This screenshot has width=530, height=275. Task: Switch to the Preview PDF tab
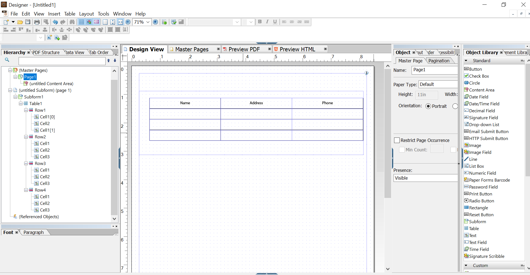(244, 49)
